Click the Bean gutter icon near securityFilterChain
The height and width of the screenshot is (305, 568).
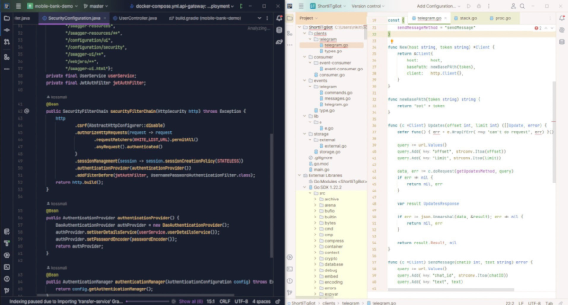27,111
